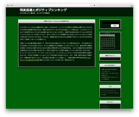139x117 pixels.
Task: Click the calendar month caption
Action: pos(107,33)
